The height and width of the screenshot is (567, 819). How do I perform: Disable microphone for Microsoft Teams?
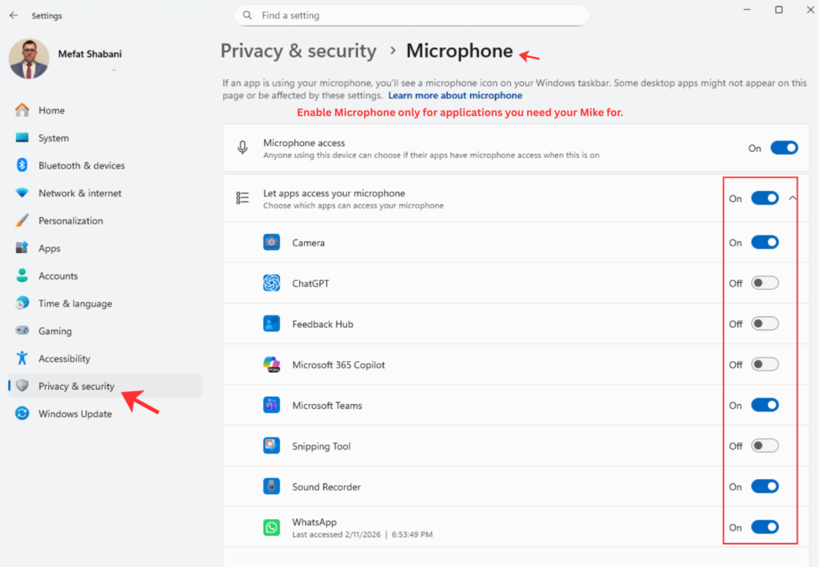[x=764, y=406]
